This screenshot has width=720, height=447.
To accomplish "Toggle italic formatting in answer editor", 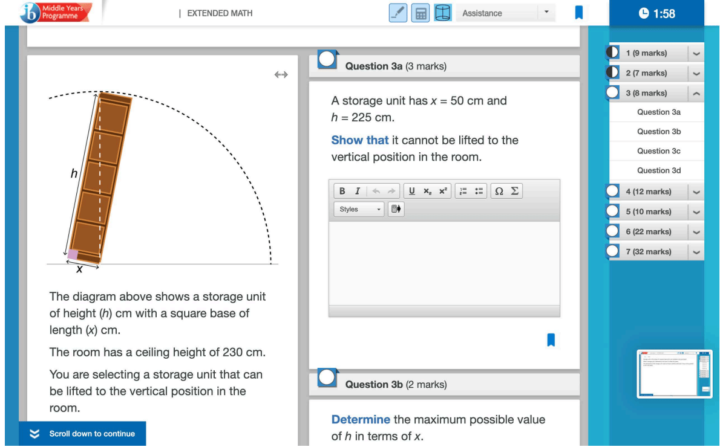I will point(358,191).
